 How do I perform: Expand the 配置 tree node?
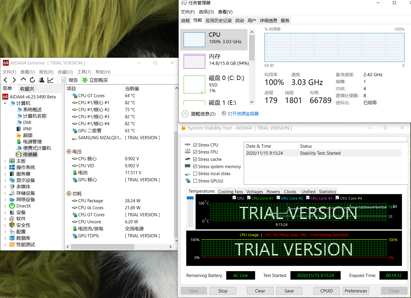[x=5, y=231]
